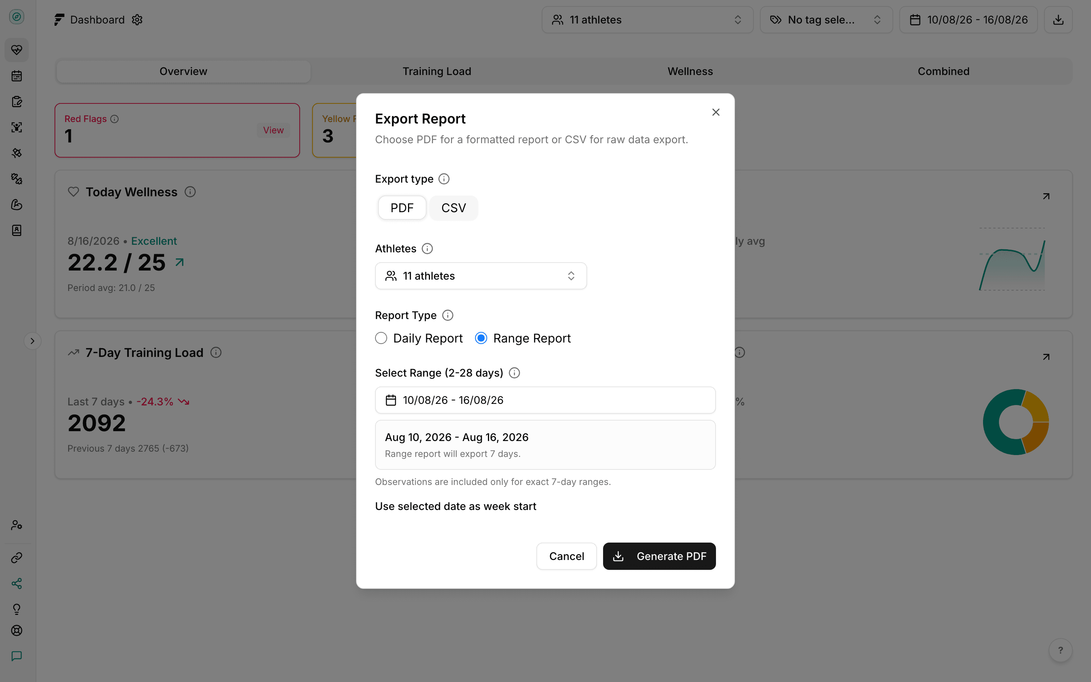Open the satellite tracking sidebar icon
The width and height of the screenshot is (1091, 682).
pos(17,153)
